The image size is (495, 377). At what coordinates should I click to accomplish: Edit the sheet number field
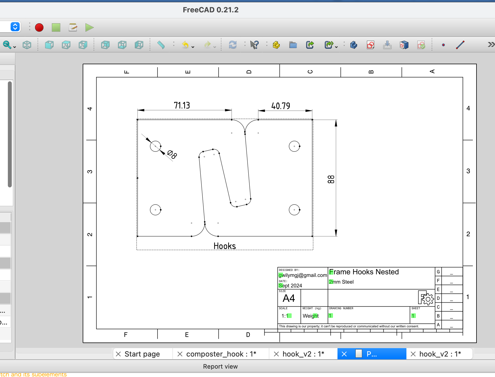pyautogui.click(x=413, y=316)
